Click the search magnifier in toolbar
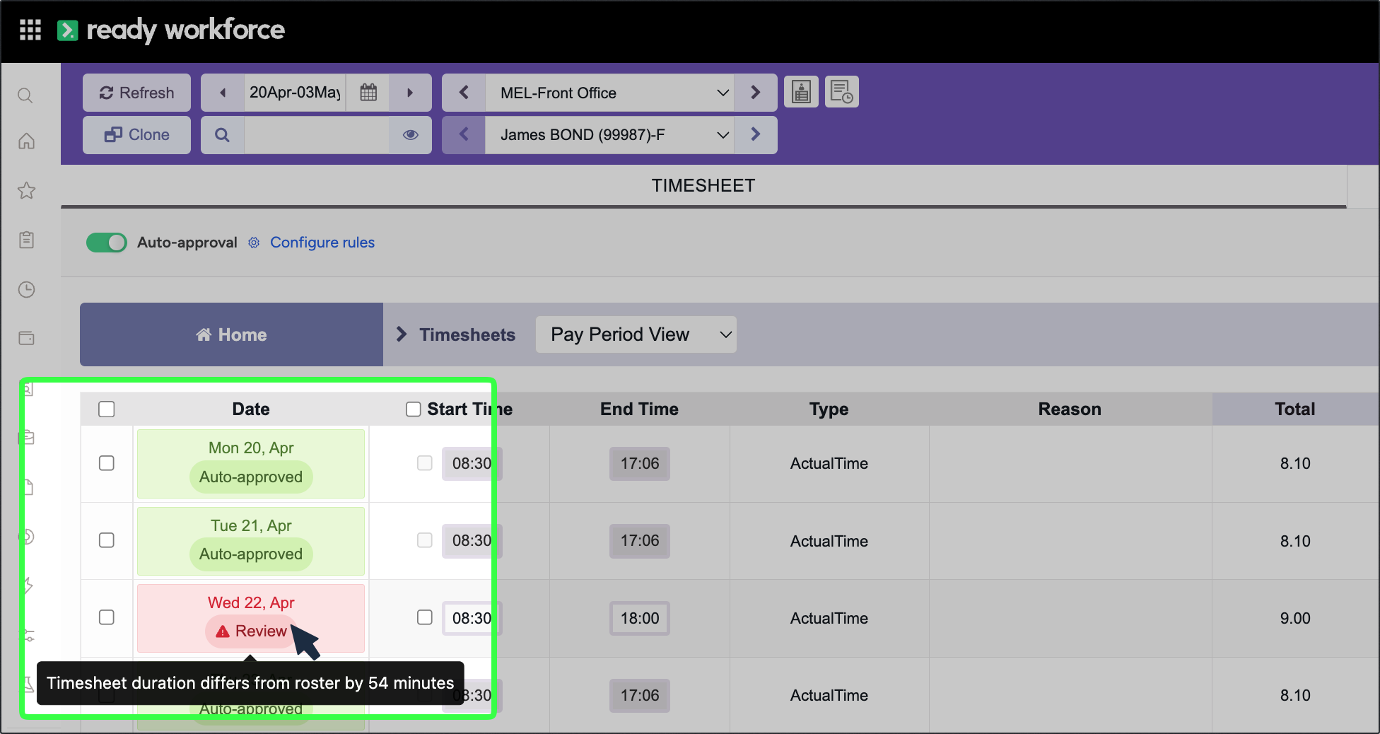Viewport: 1380px width, 734px height. click(x=222, y=134)
